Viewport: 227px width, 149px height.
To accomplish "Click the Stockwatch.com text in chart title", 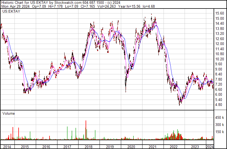I will tap(68, 3).
